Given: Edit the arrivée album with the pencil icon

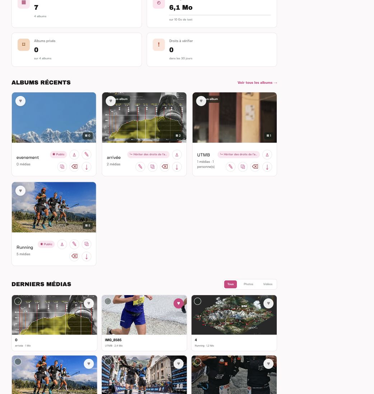Looking at the screenshot, I should [x=140, y=166].
